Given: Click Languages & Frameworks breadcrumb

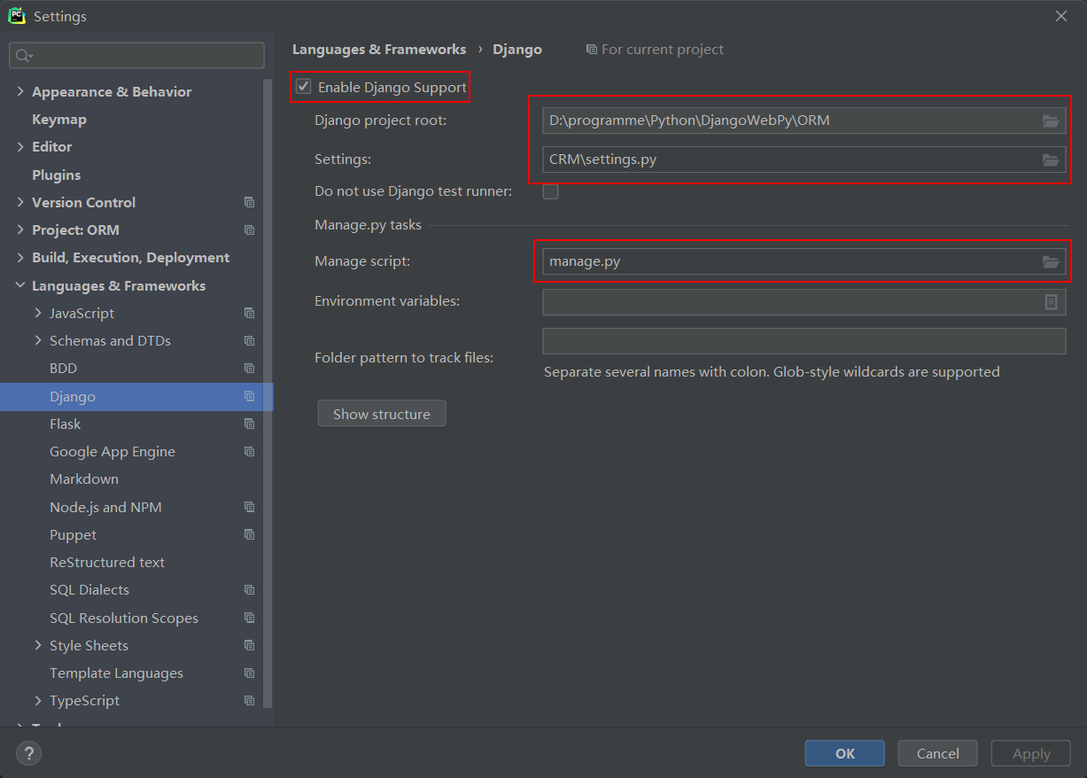Looking at the screenshot, I should [x=379, y=50].
